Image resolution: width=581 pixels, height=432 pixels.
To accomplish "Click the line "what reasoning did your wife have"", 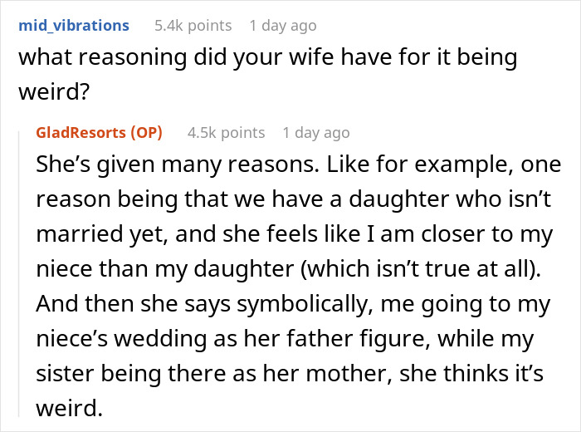I will pos(267,59).
